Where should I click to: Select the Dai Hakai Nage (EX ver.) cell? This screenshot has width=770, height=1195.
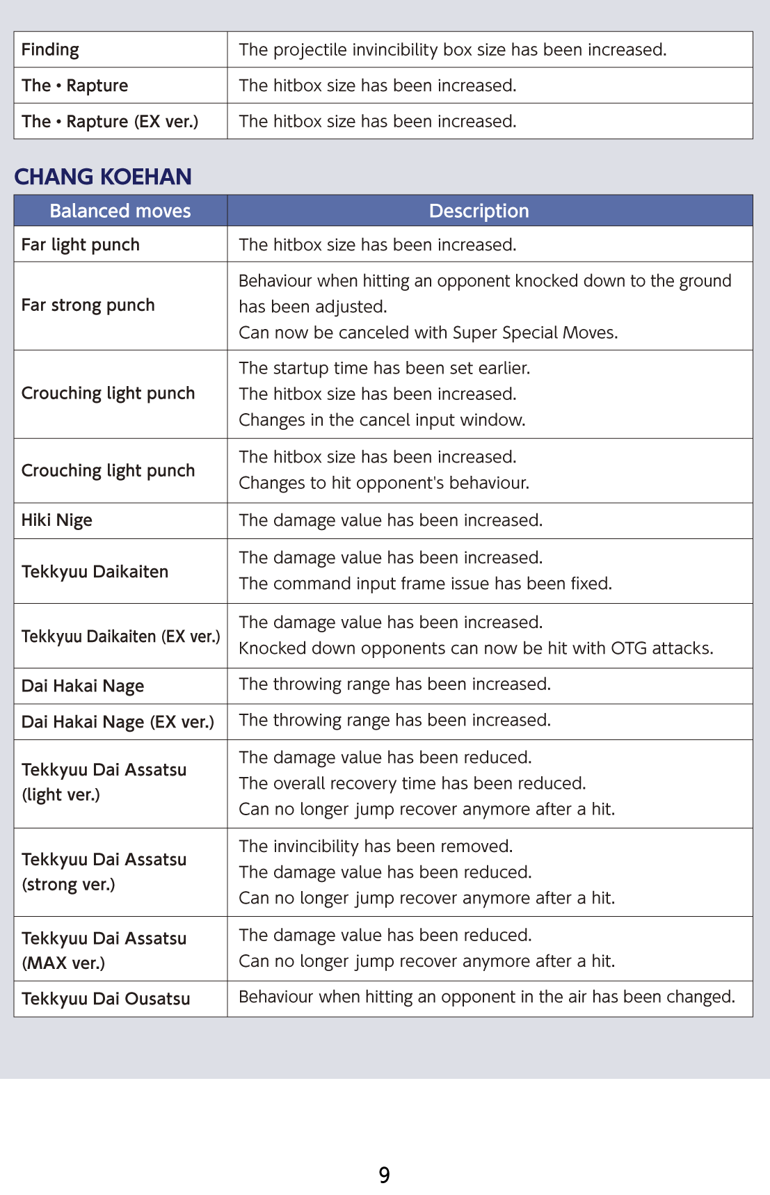tap(118, 722)
